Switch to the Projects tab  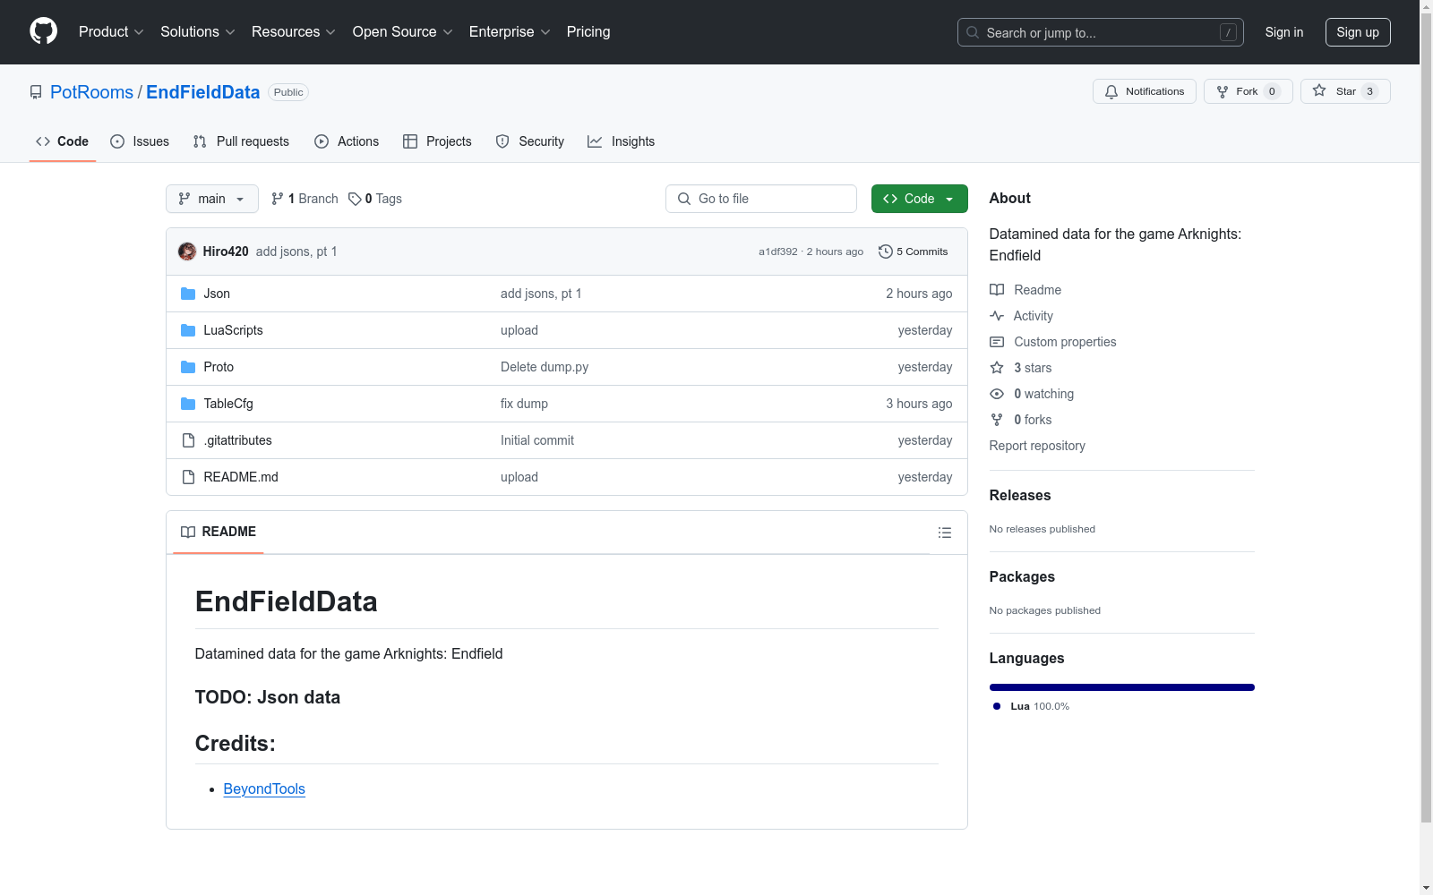437,141
